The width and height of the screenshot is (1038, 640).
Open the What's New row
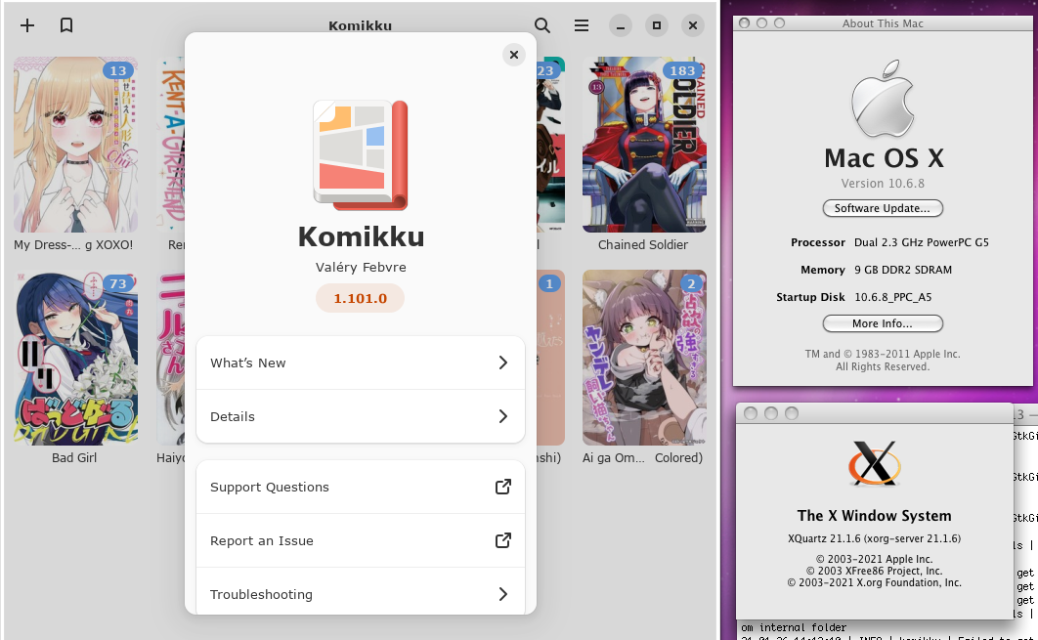click(x=361, y=363)
